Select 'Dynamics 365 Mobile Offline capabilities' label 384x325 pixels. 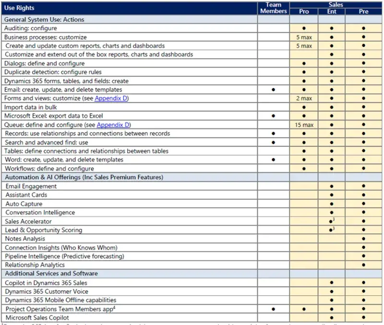pyautogui.click(x=60, y=300)
